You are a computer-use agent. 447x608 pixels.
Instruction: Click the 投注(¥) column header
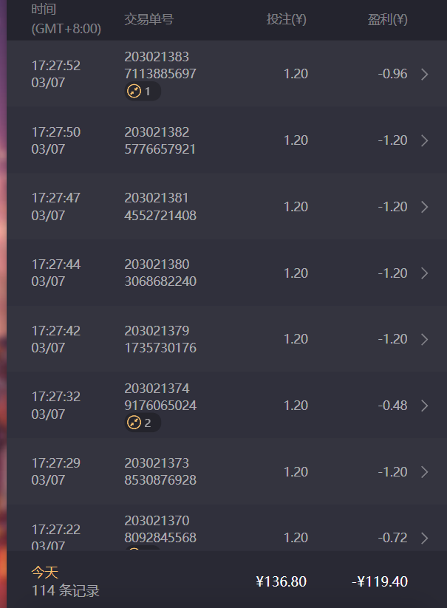[x=286, y=19]
